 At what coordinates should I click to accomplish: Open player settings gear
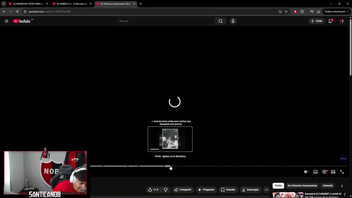[x=324, y=172]
